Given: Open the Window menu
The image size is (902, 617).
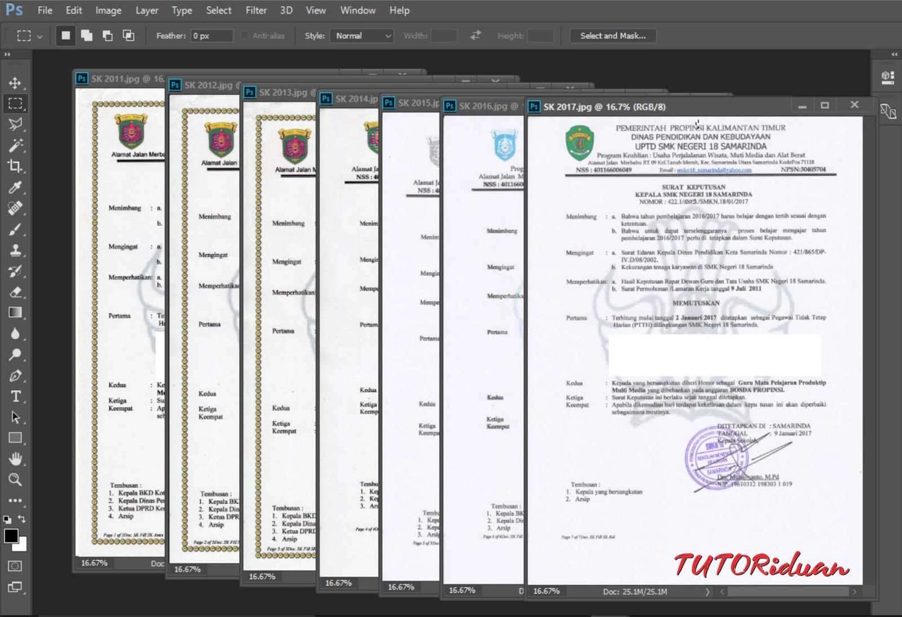Looking at the screenshot, I should click(x=358, y=10).
